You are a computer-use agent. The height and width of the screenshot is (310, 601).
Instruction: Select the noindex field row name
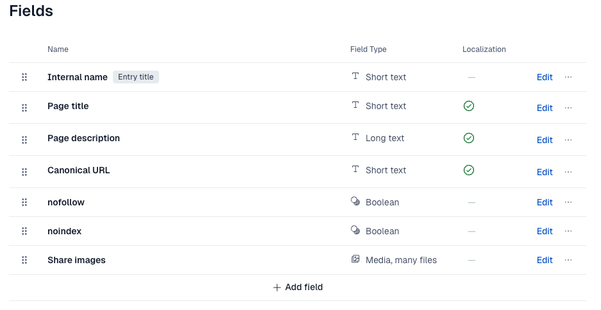click(64, 231)
